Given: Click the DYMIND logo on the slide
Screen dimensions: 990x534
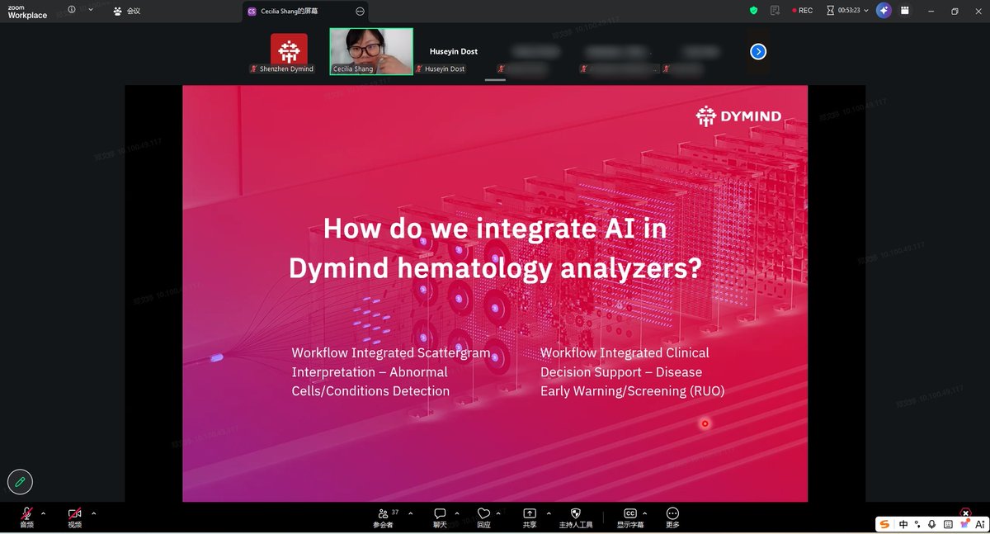Looking at the screenshot, I should [738, 116].
